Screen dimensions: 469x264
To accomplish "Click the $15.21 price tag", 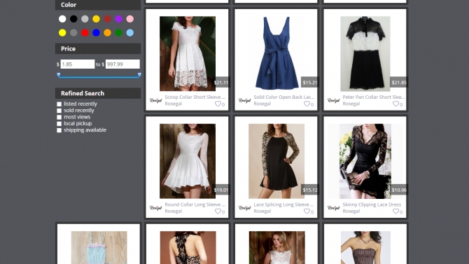I will coord(310,83).
